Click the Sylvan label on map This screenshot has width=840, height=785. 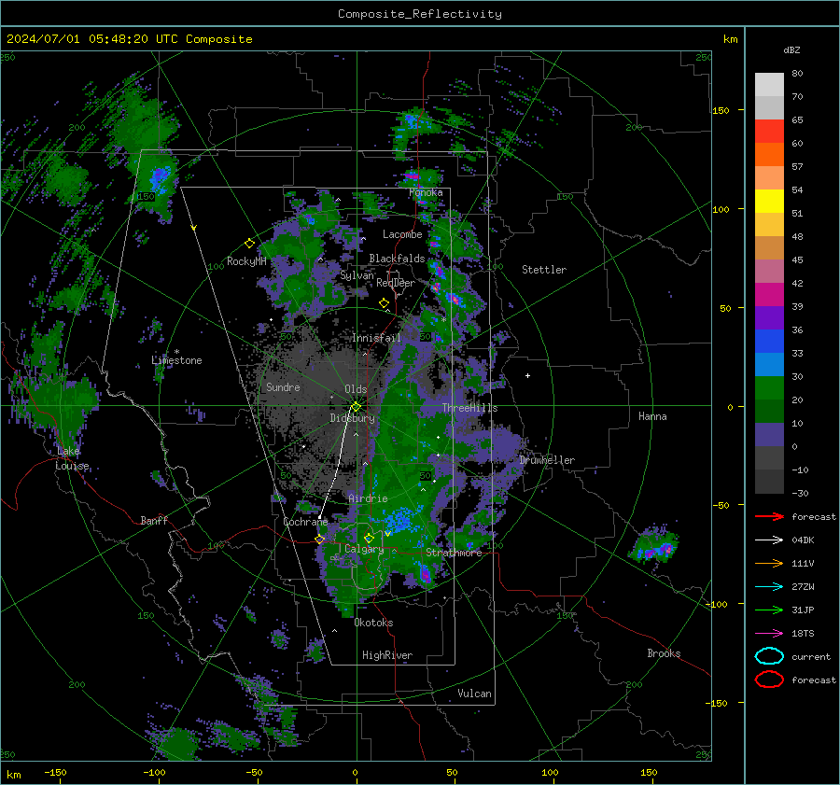357,275
